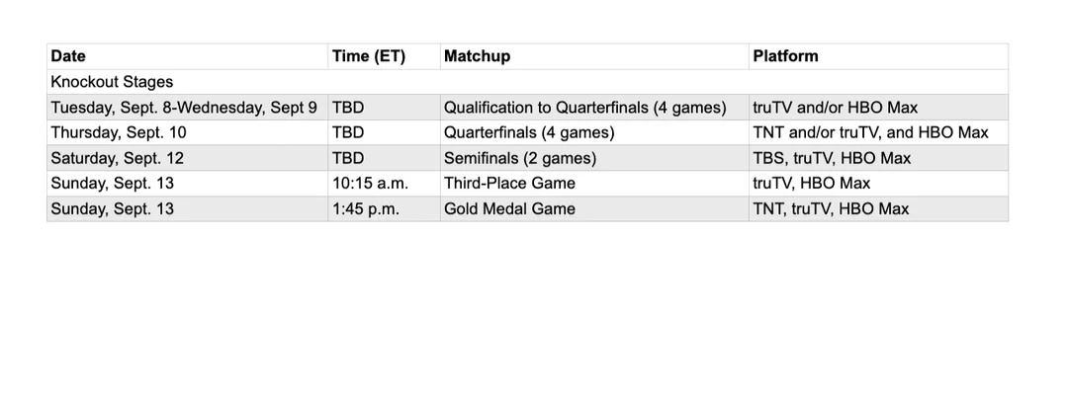
Task: Select TNT and/or truTV, and HBO Max cell
Action: (879, 132)
